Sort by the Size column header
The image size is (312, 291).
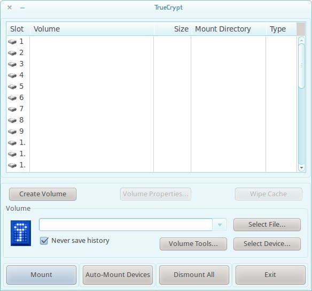pyautogui.click(x=173, y=29)
